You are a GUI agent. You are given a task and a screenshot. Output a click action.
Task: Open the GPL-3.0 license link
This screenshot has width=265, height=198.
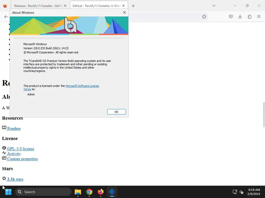click(x=21, y=149)
